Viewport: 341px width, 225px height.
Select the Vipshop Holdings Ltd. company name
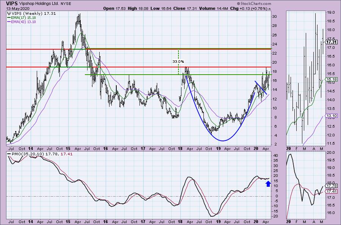pos(39,4)
